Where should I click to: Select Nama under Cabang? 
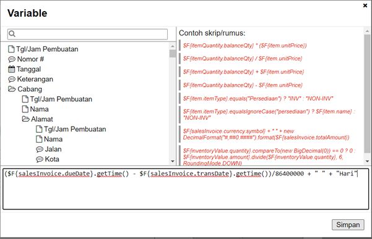click(39, 109)
